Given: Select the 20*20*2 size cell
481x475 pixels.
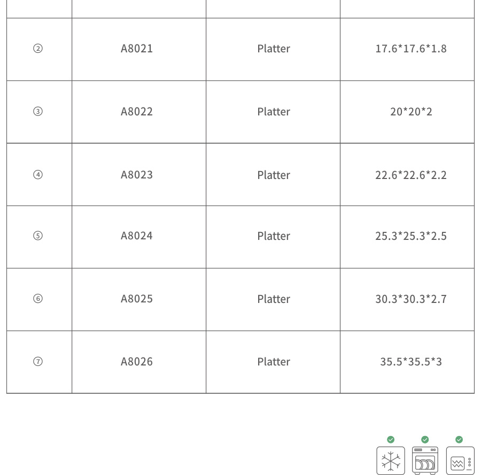Looking at the screenshot, I should (x=410, y=112).
